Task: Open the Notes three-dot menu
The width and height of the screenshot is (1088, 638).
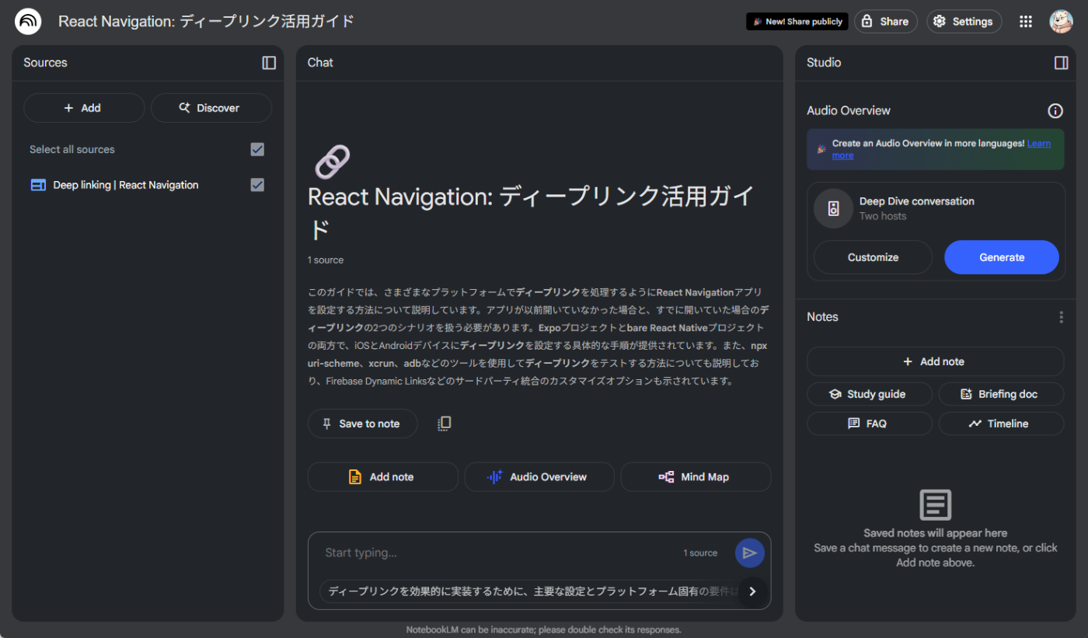Action: click(1061, 317)
